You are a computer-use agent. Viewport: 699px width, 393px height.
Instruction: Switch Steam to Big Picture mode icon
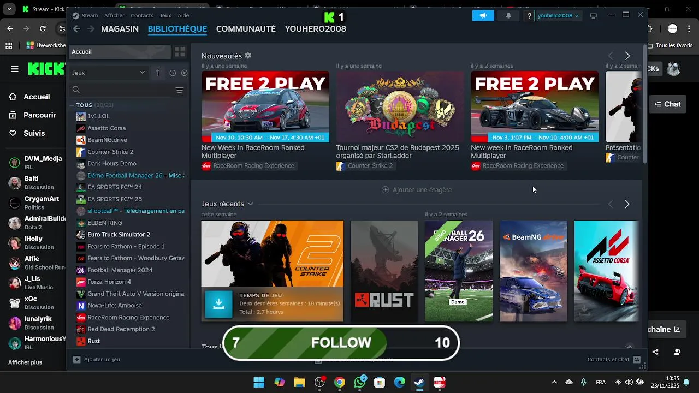click(593, 16)
